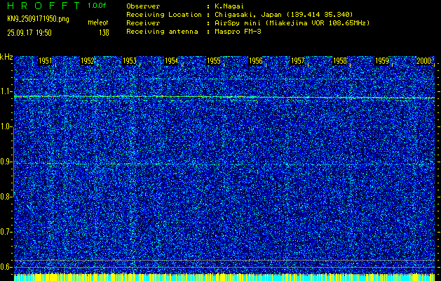Click the HROFFT title text

[43, 6]
